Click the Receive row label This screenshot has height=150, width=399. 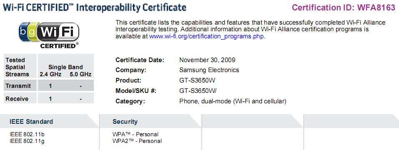tap(20, 99)
